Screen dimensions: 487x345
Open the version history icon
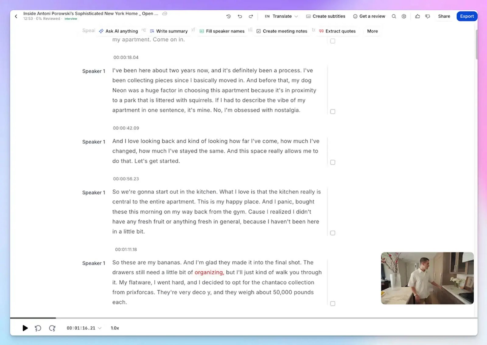click(x=229, y=16)
